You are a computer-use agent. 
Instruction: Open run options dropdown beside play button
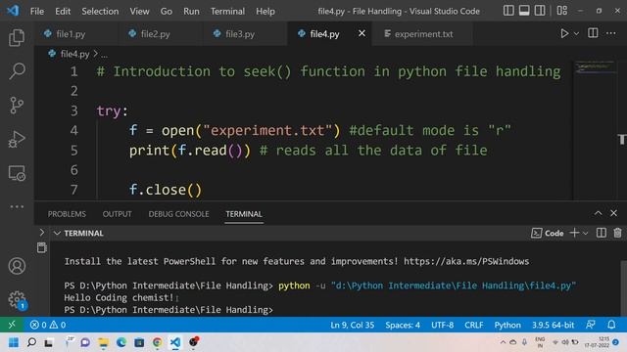click(576, 34)
